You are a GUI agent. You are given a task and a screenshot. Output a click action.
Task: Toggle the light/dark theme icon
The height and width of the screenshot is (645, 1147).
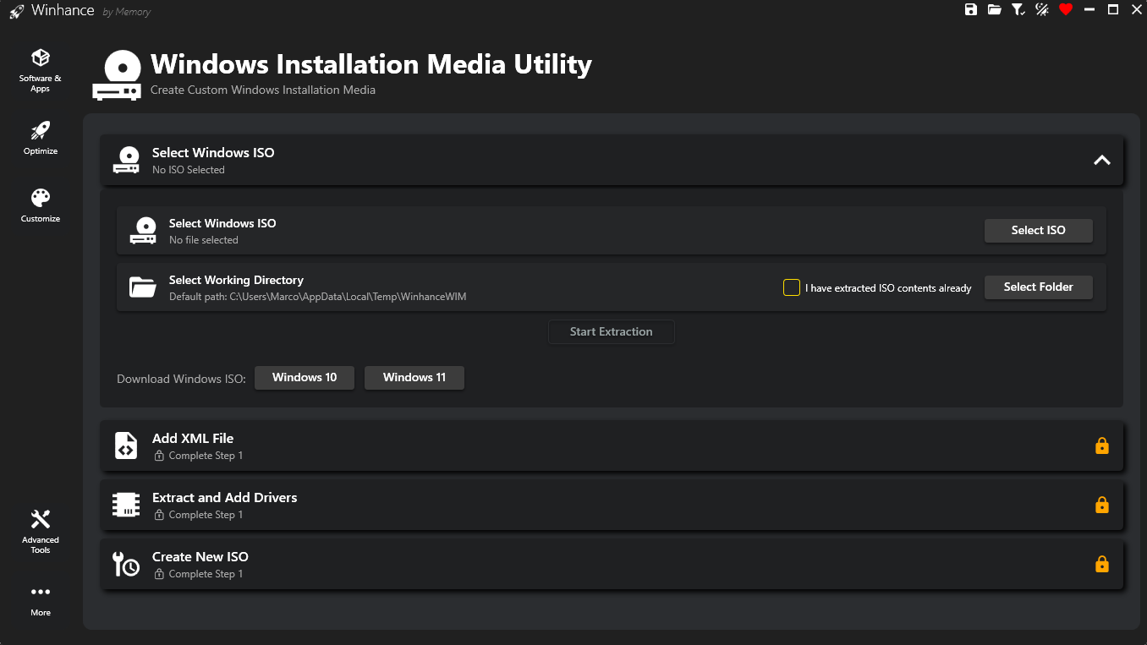click(1042, 10)
